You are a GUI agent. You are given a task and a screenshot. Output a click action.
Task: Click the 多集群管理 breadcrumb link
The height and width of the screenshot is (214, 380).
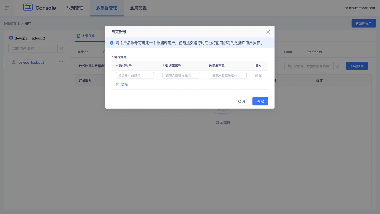coord(12,23)
